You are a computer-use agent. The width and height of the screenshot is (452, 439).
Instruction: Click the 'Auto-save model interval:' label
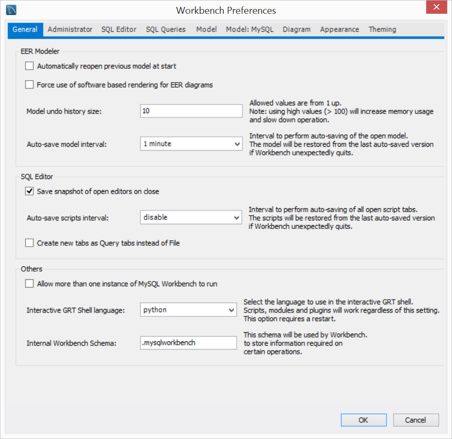coord(67,144)
